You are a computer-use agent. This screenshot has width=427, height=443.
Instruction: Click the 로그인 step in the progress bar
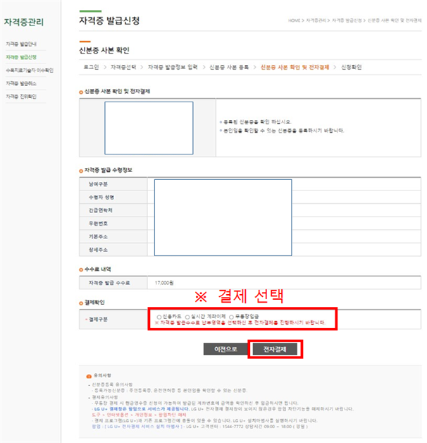tap(91, 67)
